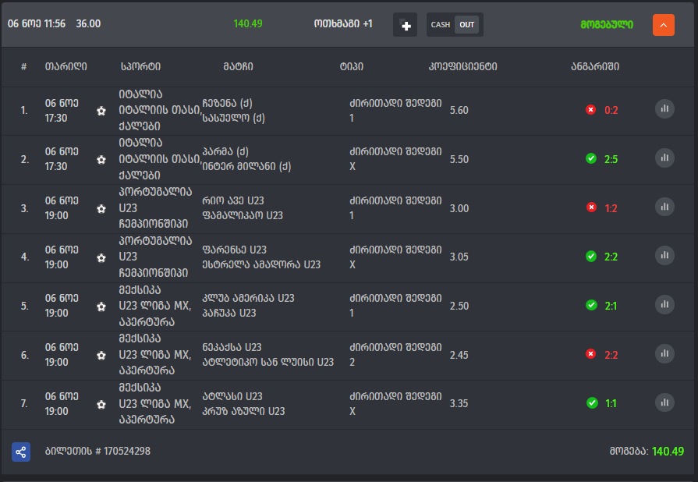Click green won icon next to 2:5

tap(591, 158)
